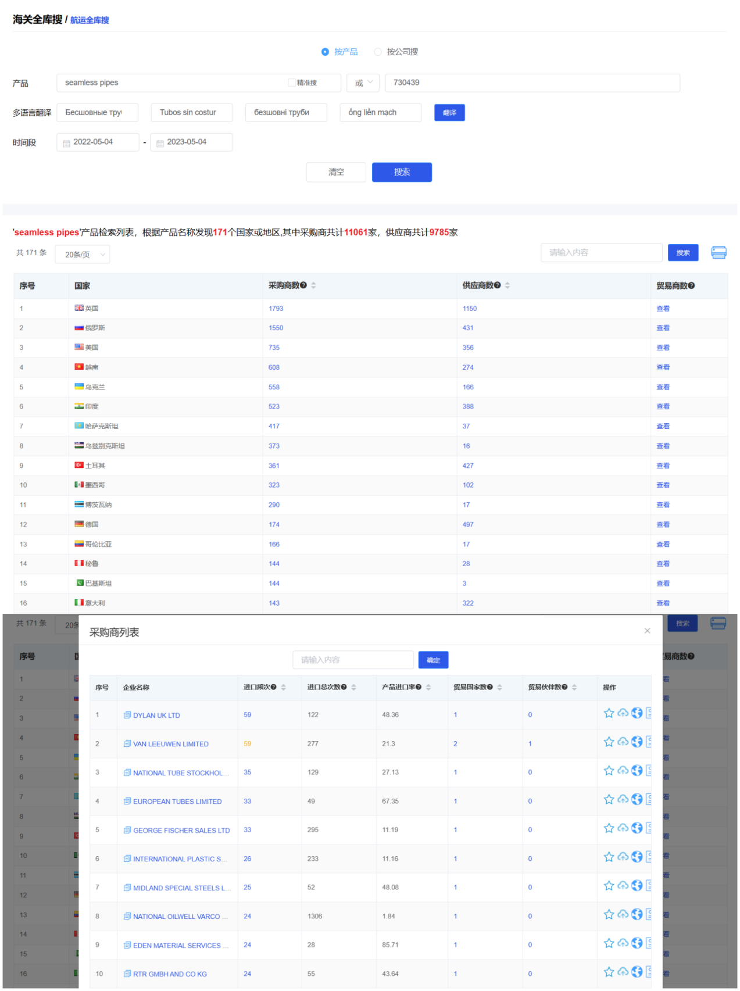Open DYLAN UK LTD company link
The image size is (740, 991).
pyautogui.click(x=156, y=715)
